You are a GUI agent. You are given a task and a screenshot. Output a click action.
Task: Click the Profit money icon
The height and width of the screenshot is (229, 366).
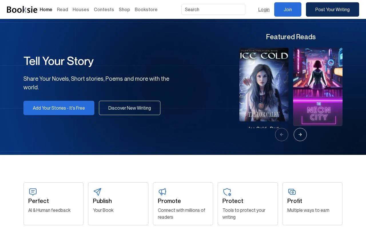292,192
